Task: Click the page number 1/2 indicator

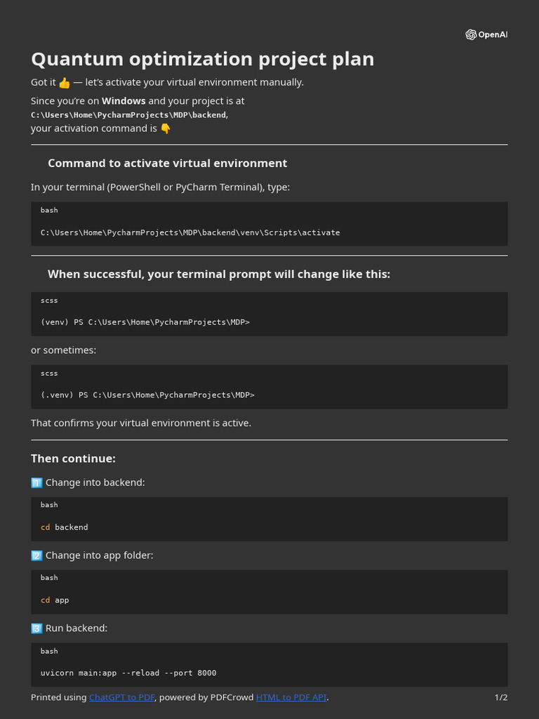Action: (501, 697)
